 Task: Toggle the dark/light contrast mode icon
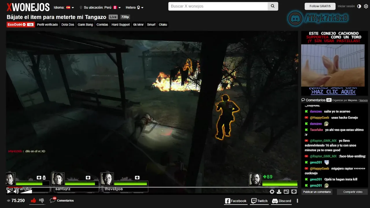[359, 6]
